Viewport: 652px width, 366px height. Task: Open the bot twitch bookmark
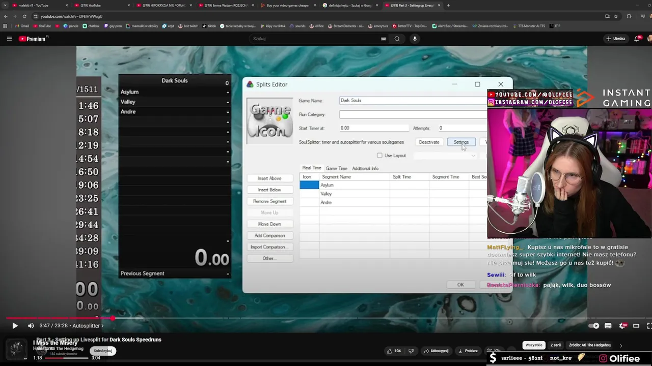(188, 26)
